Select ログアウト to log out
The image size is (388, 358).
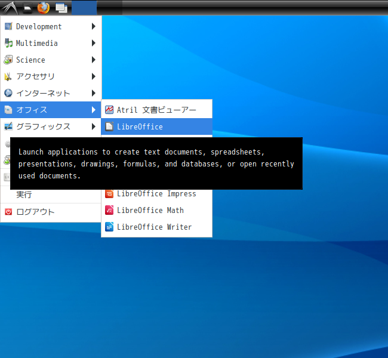click(x=51, y=212)
